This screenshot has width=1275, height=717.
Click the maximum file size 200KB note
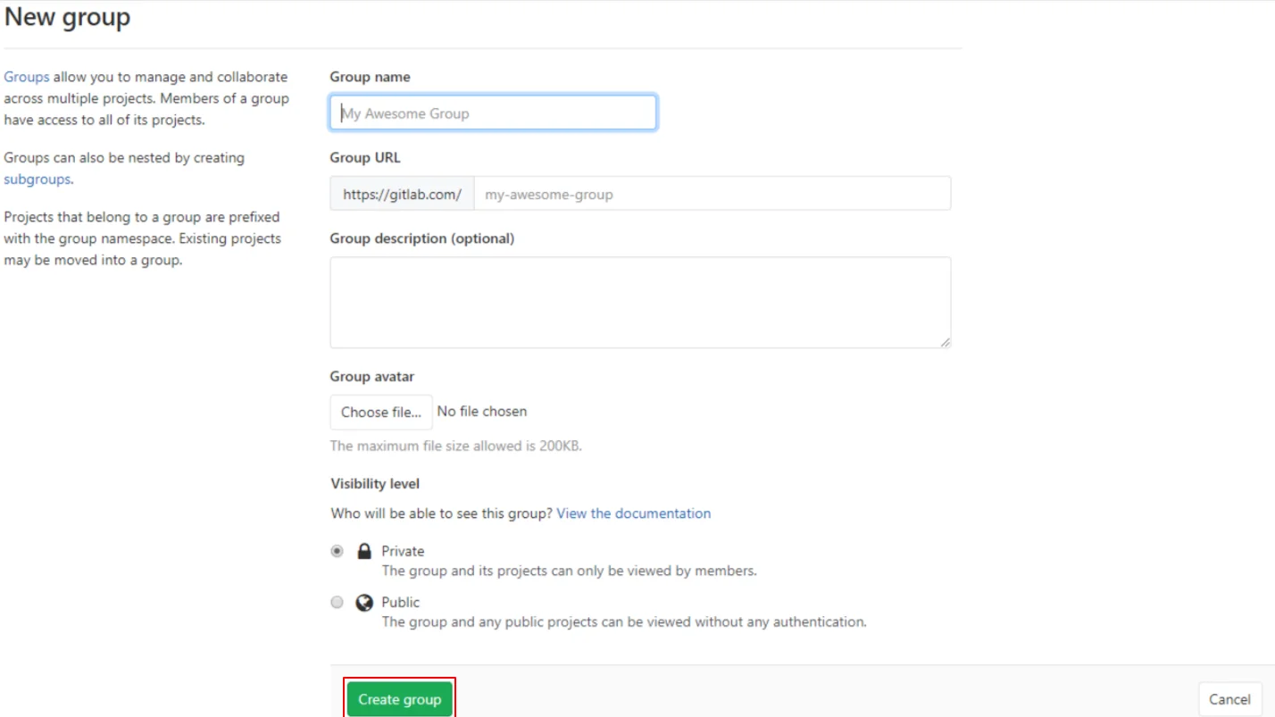pos(456,446)
